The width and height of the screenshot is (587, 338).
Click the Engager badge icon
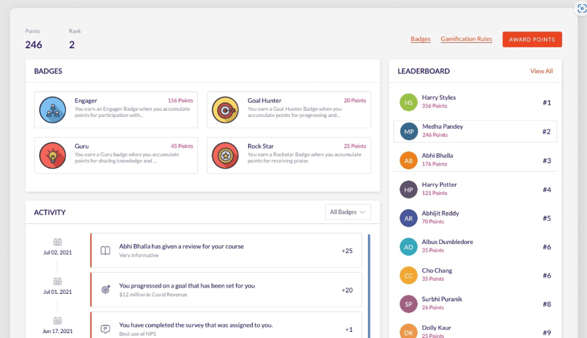(x=52, y=110)
